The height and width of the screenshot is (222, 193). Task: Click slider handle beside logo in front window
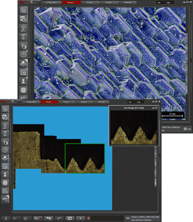coord(13,101)
